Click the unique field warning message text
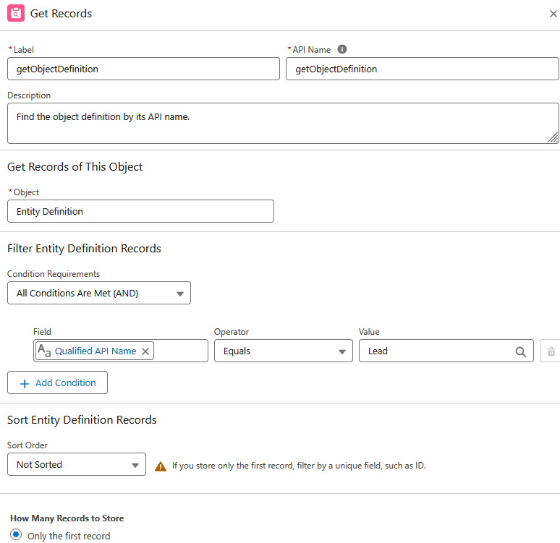560x543 pixels. click(x=299, y=466)
